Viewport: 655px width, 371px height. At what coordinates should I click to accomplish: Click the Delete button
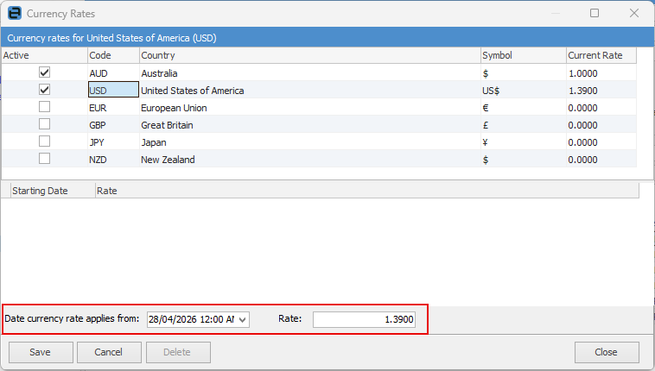(x=178, y=352)
